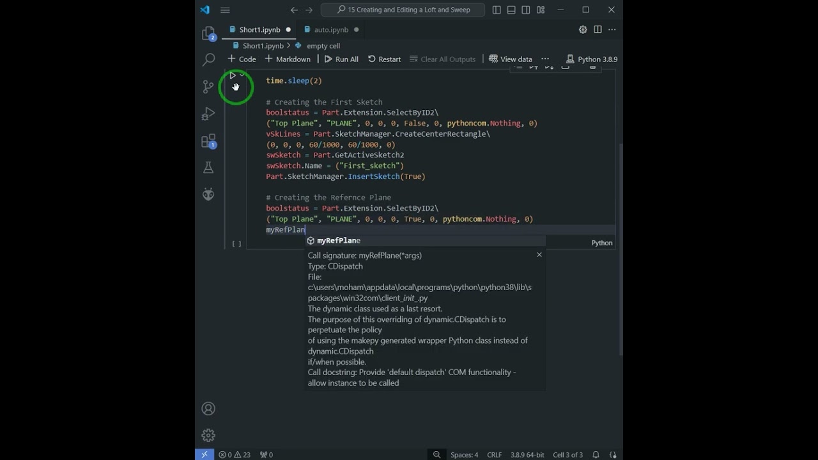Go forward with the right arrow

[x=309, y=10]
